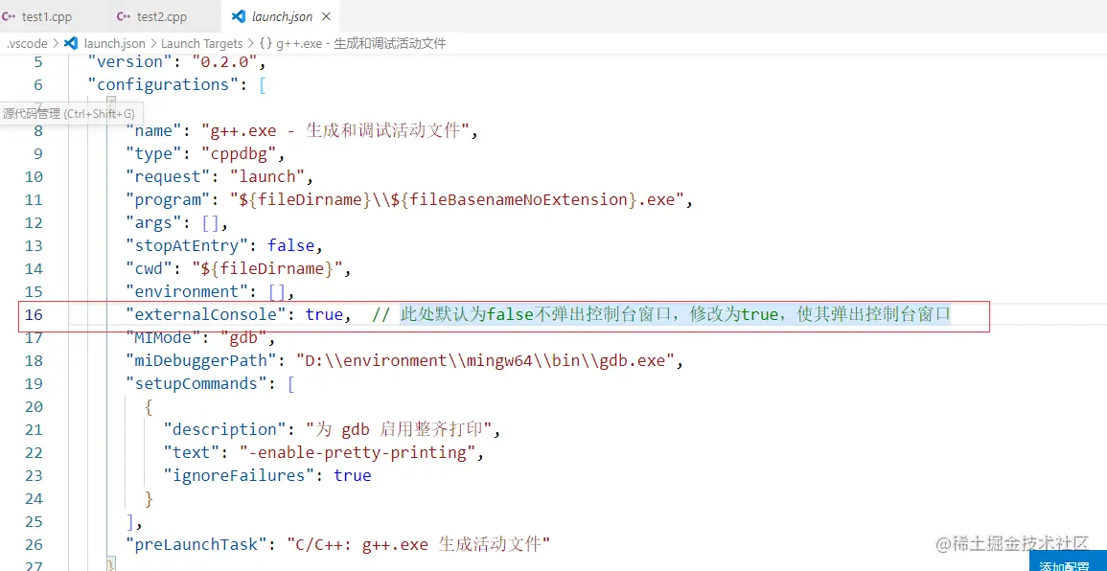Click the "args" key on line 12
Screen dimensions: 1107x571
click(x=154, y=223)
